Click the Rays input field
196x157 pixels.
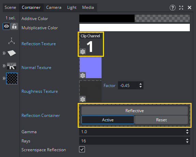point(132,141)
